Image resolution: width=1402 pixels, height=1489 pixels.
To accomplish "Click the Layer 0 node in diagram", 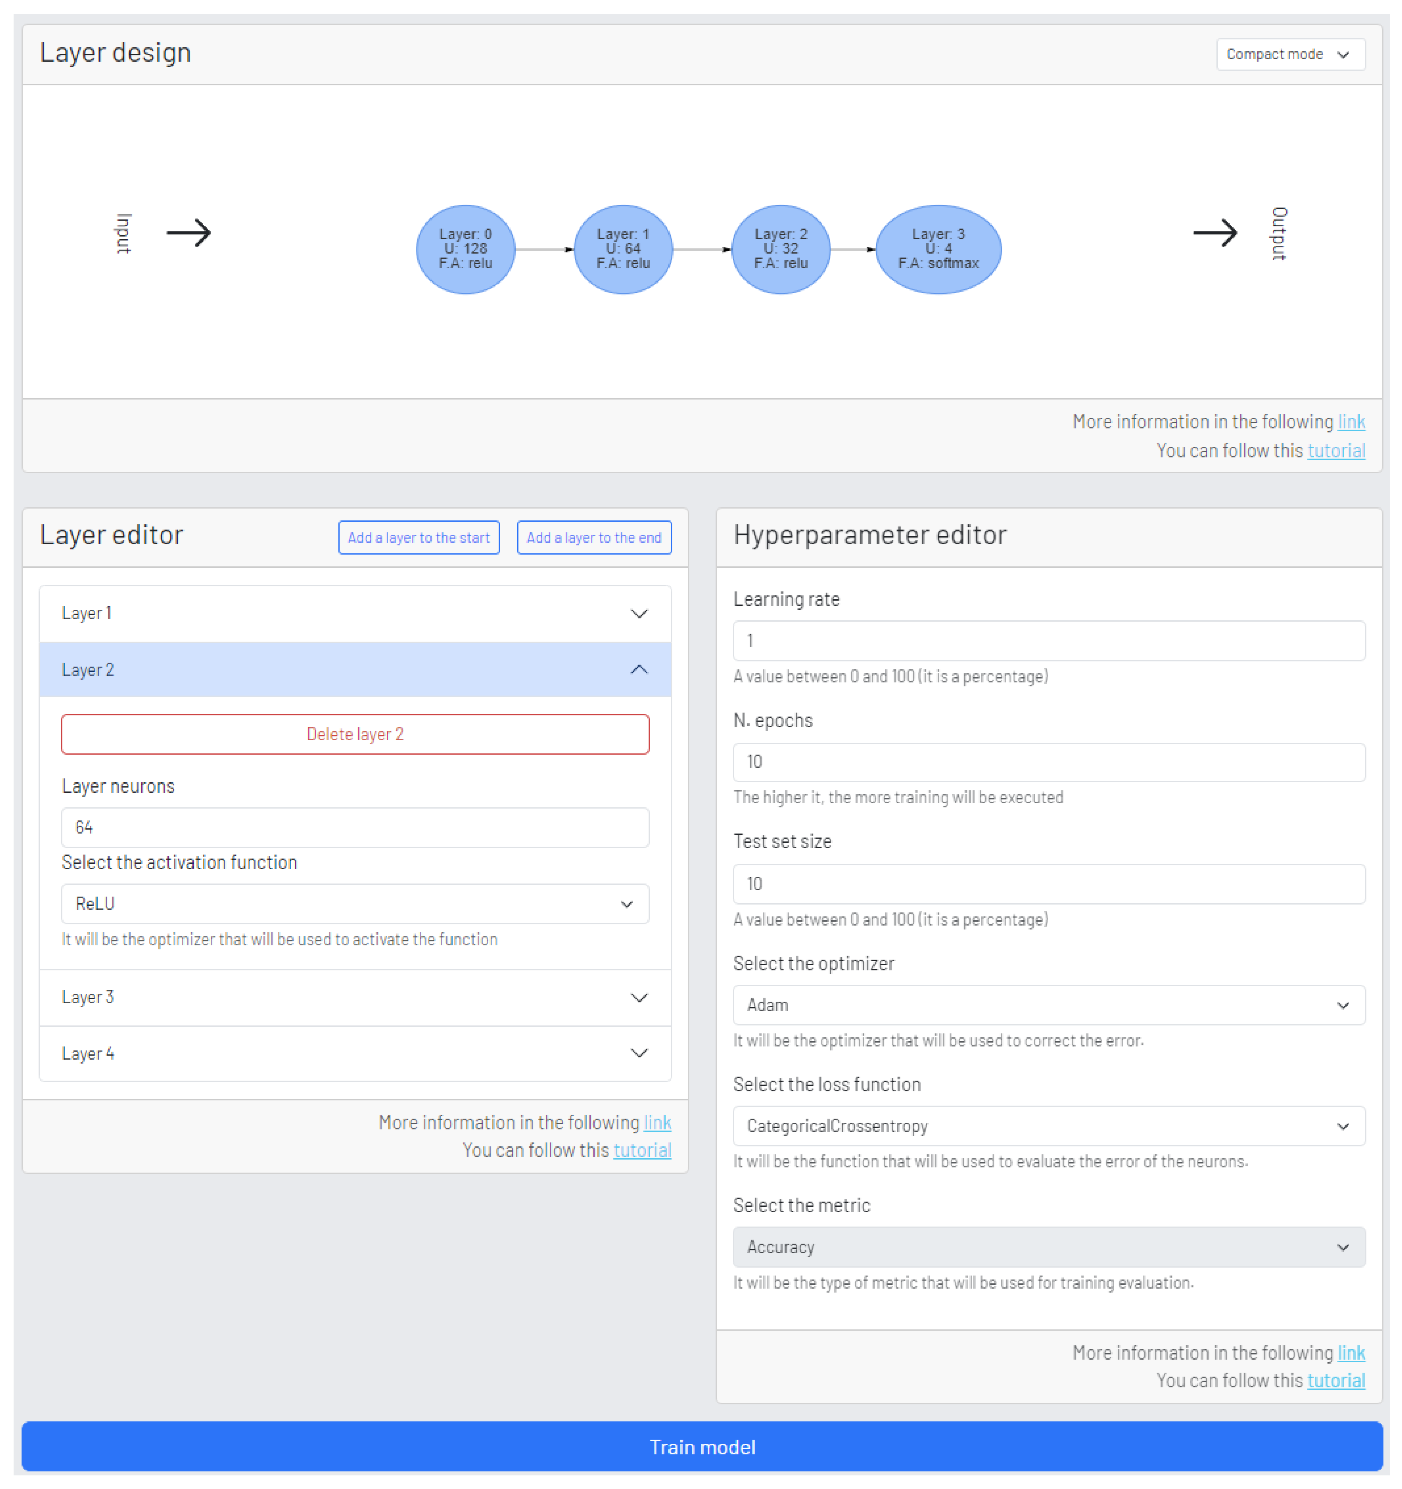I will [x=465, y=250].
